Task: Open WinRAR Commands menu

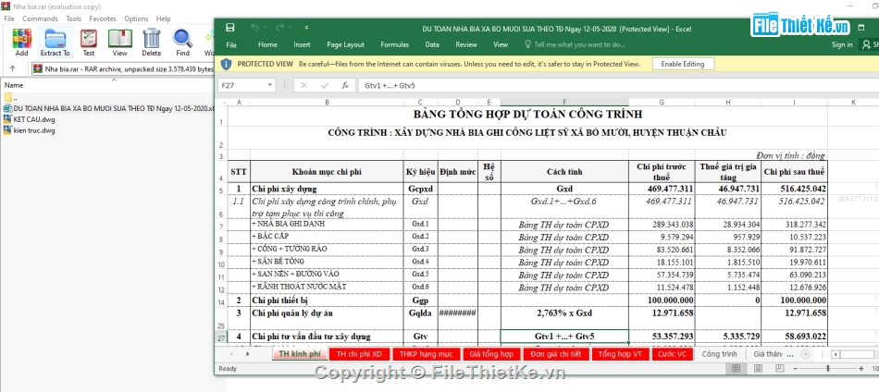Action: [40, 18]
